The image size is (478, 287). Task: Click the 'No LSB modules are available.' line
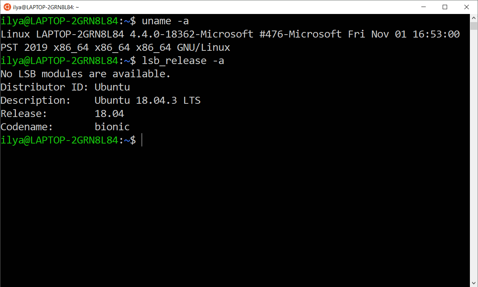pos(85,74)
